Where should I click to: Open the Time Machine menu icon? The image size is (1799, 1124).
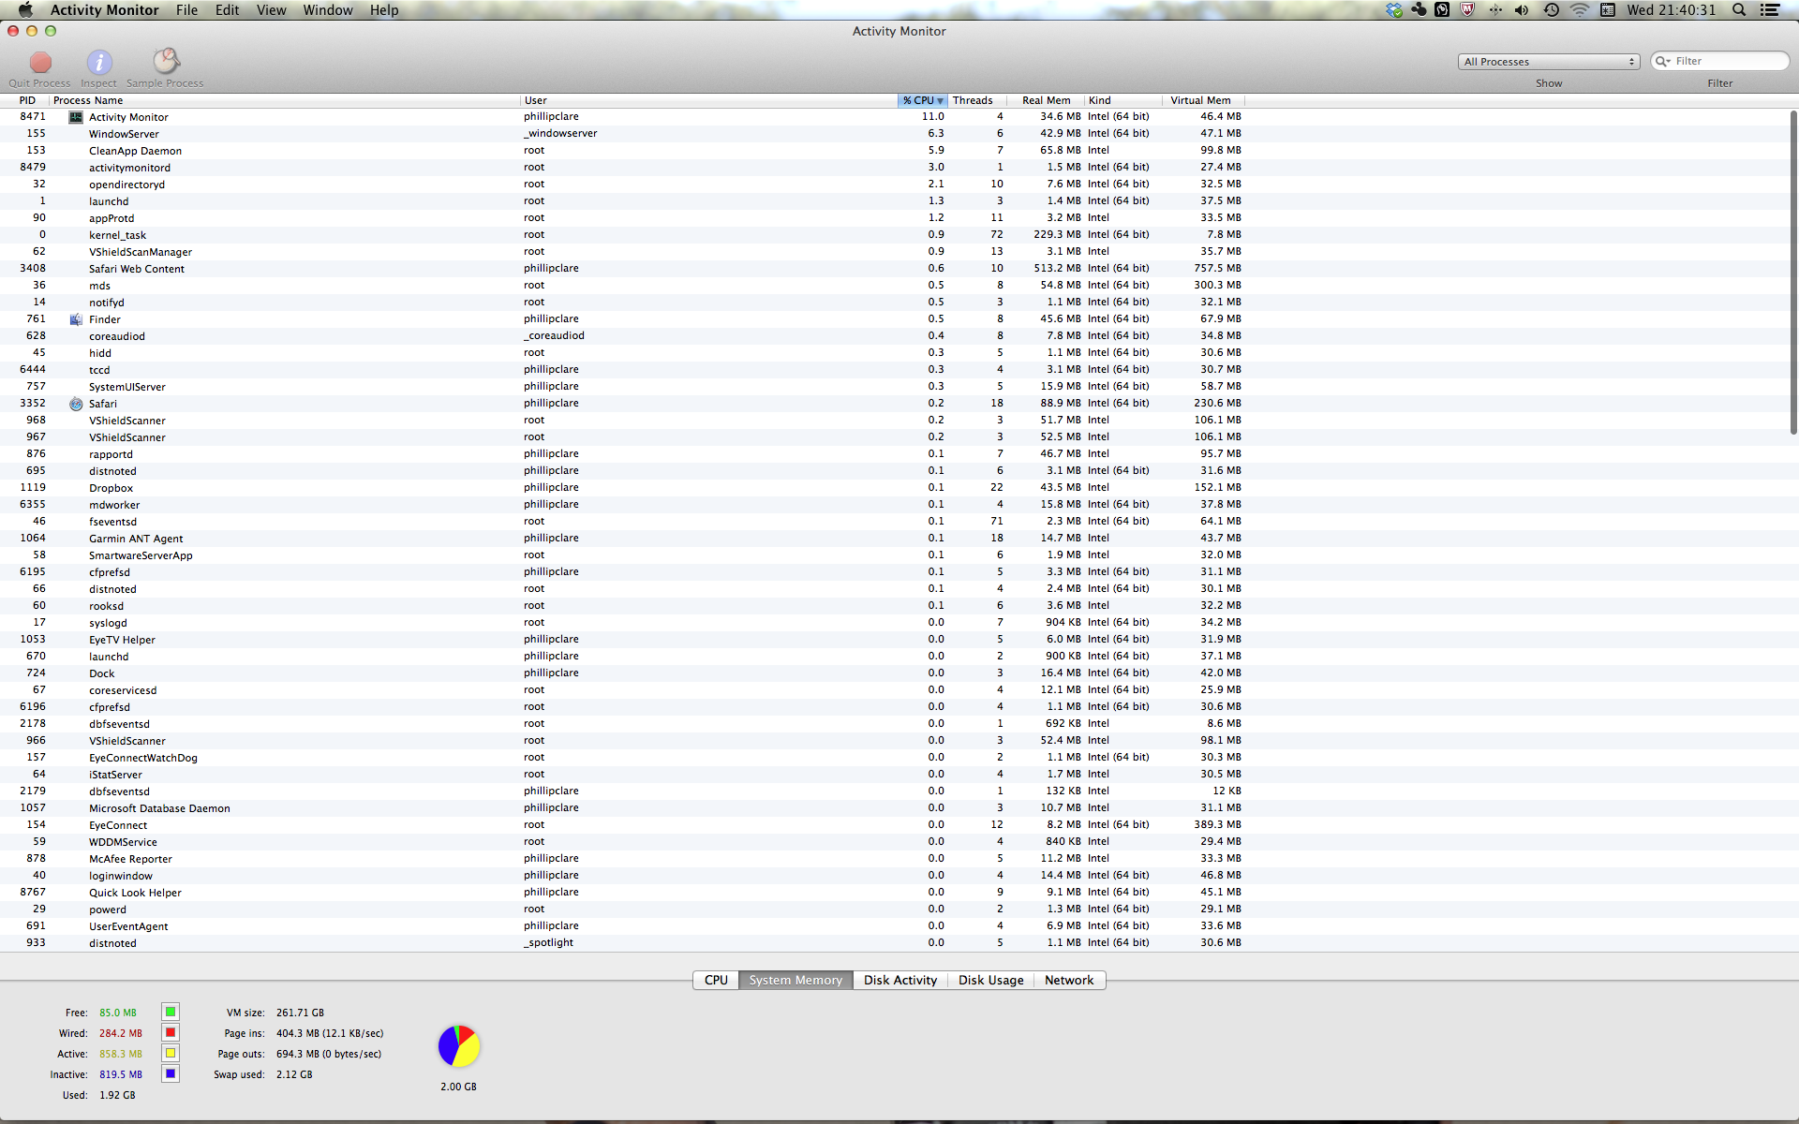(x=1552, y=10)
